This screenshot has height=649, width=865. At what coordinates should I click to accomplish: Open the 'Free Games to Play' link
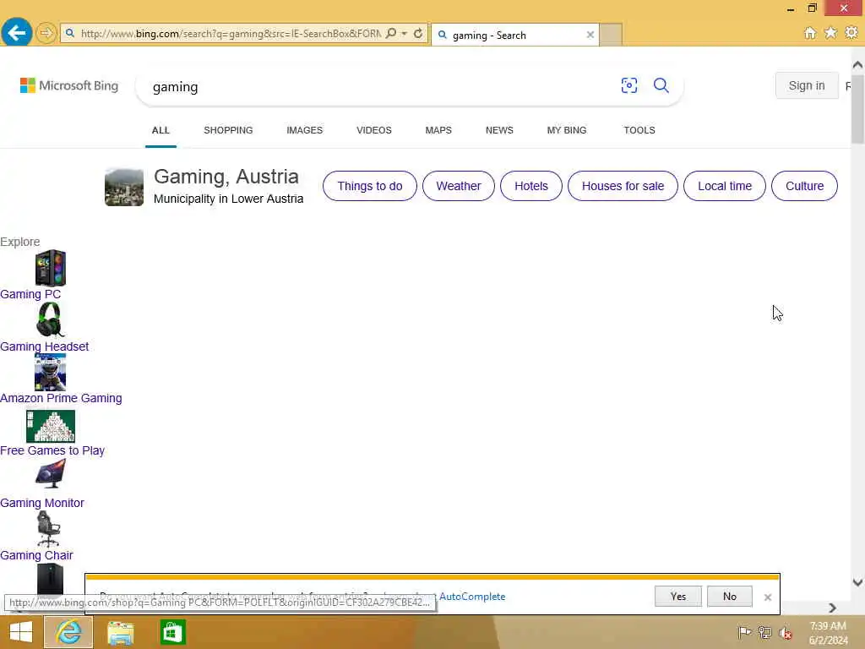point(52,451)
